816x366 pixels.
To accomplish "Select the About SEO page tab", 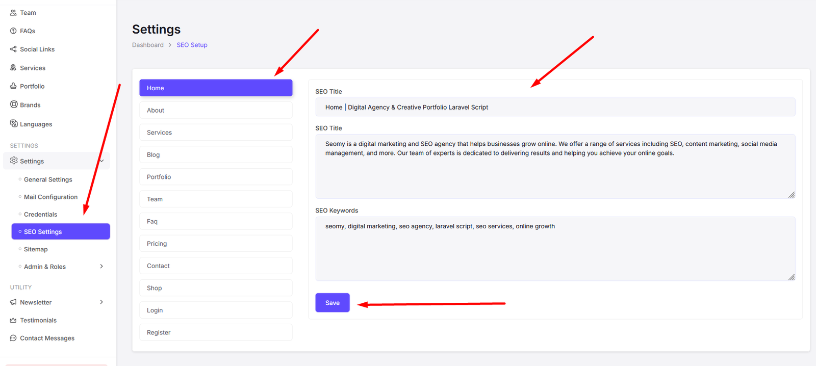I will click(216, 110).
